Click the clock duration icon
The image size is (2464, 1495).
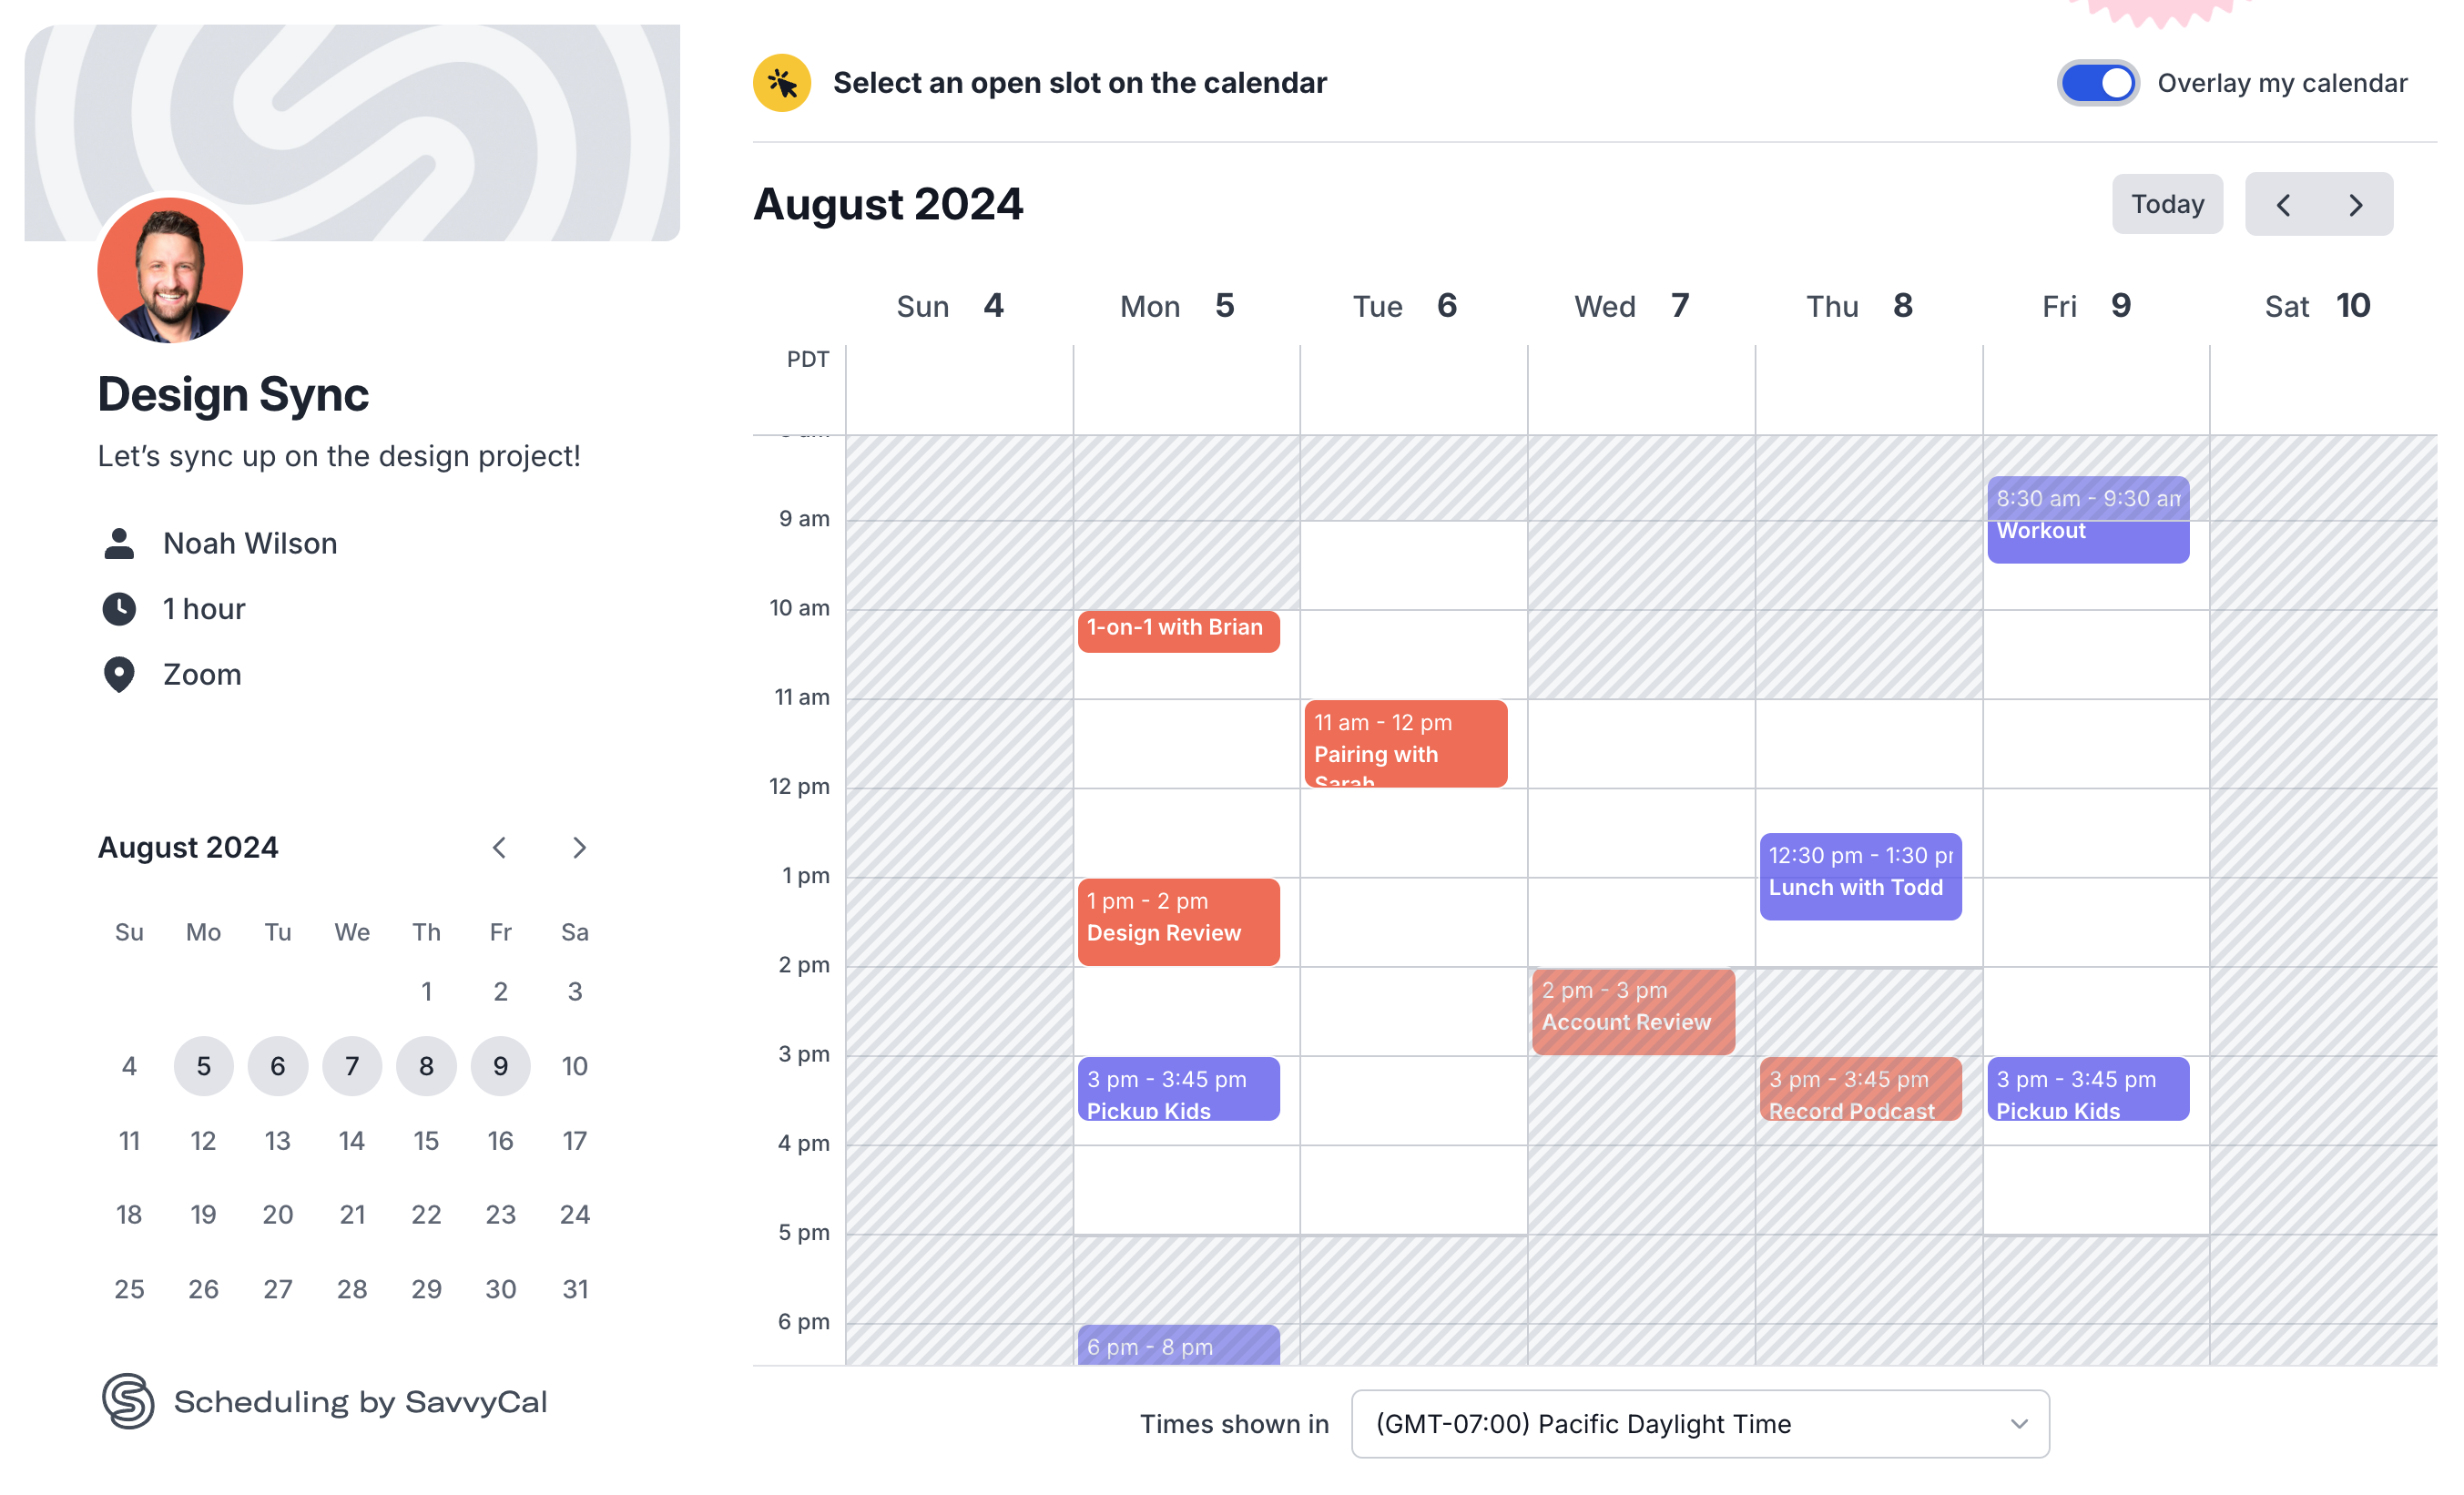(119, 609)
